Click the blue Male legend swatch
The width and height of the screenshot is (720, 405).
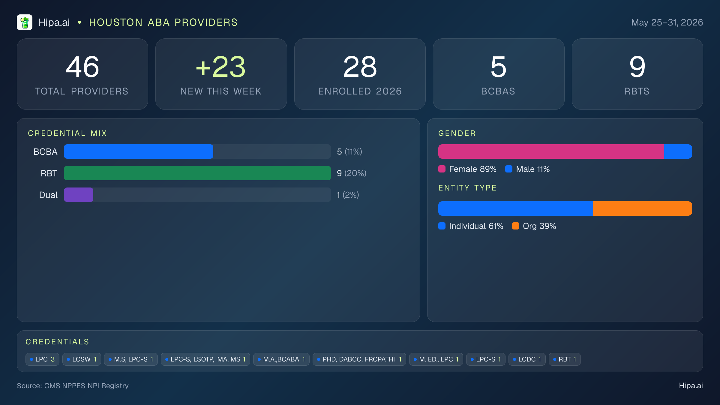tap(509, 169)
